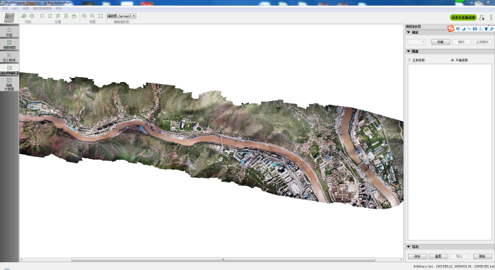Open the Index Calculator sidebar view
The height and width of the screenshot is (270, 495).
(x=9, y=84)
